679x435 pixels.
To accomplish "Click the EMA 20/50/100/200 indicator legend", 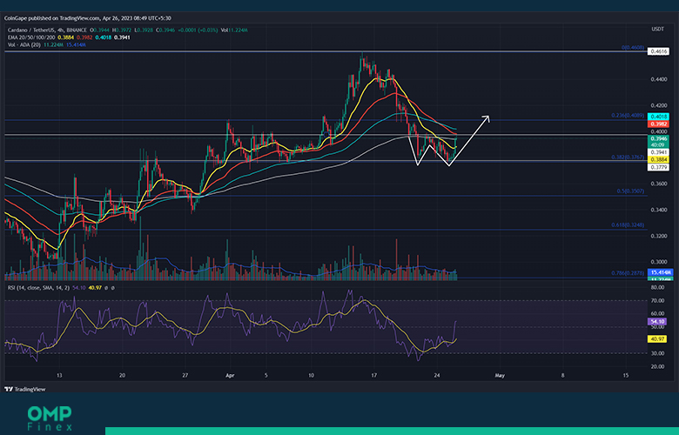I will pos(31,37).
